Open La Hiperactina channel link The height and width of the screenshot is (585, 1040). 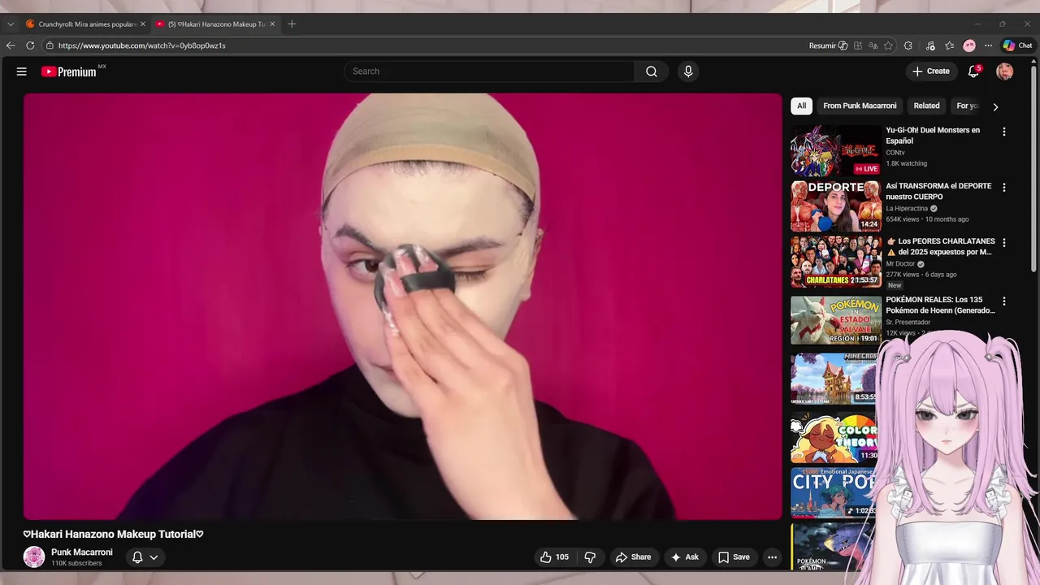[907, 208]
